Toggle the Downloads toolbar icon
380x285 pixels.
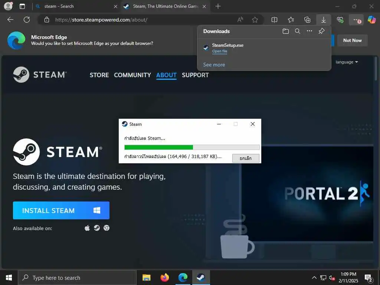(x=324, y=20)
